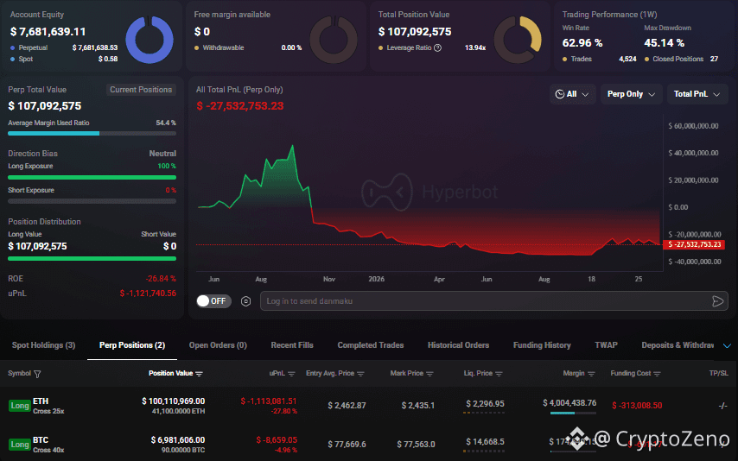Open the Funding History tab

point(542,345)
